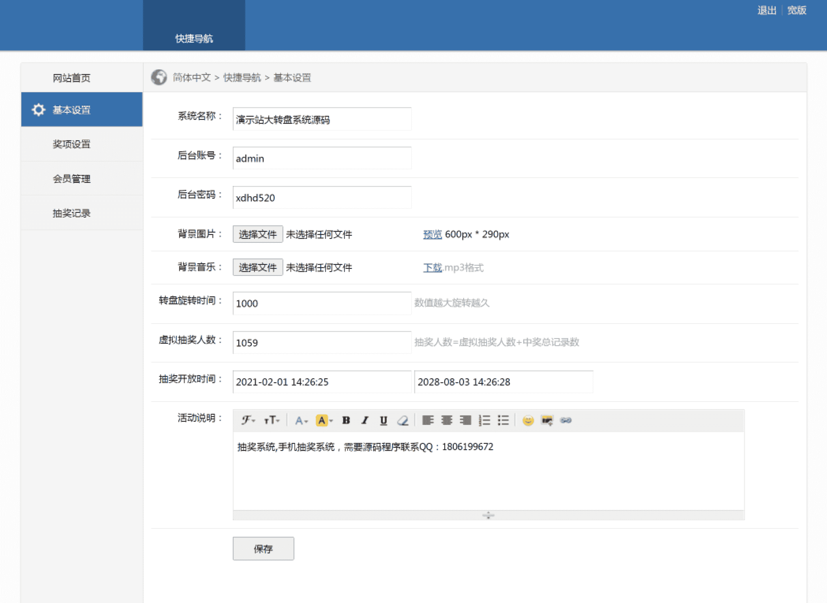Open the font family dropdown

(x=248, y=421)
